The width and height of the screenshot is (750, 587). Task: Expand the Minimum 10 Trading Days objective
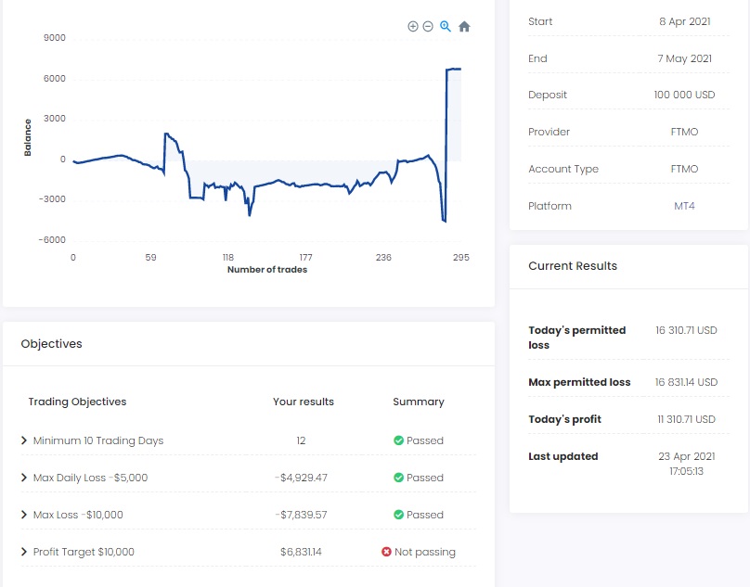(x=24, y=440)
